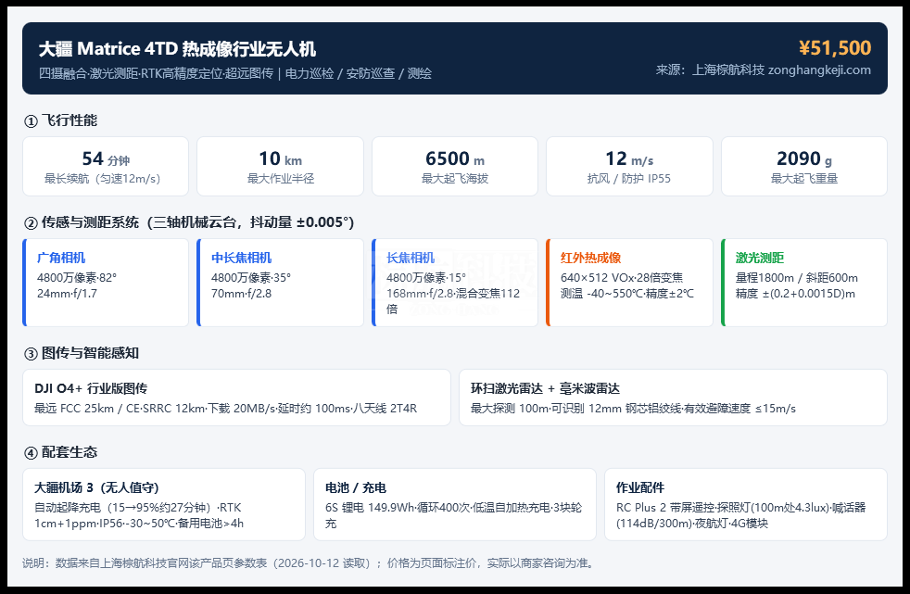Select the green 激光测距 card

[x=804, y=283]
